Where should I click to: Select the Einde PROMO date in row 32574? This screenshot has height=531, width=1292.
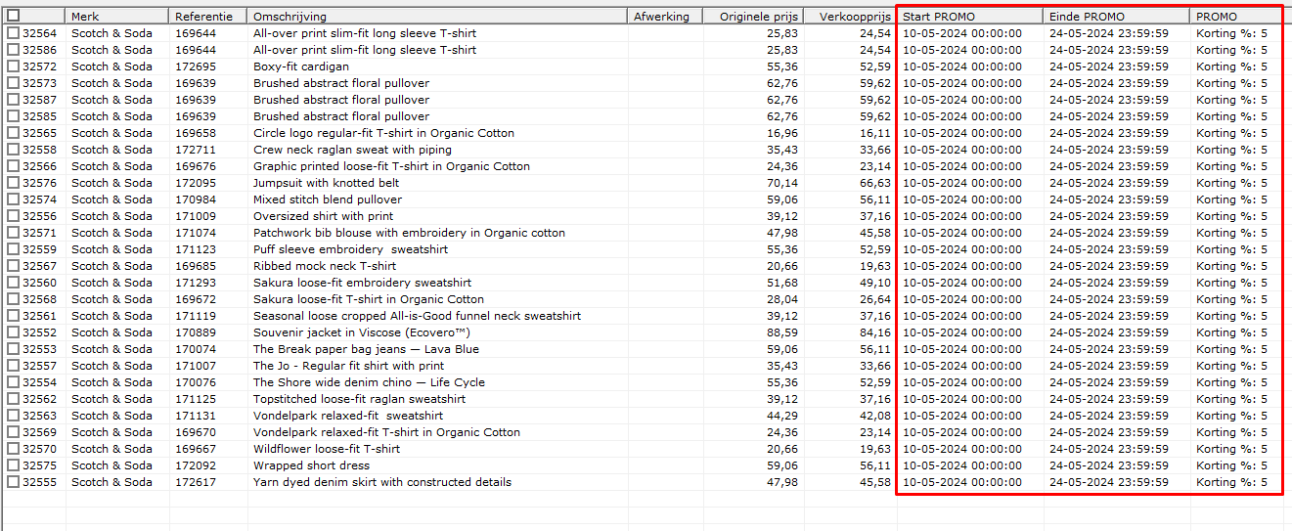[x=1109, y=199]
